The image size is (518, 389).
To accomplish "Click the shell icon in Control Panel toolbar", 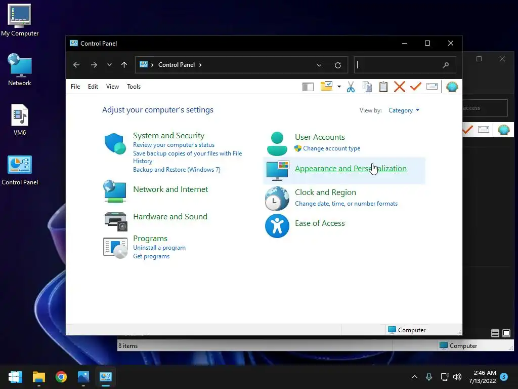I will (x=452, y=87).
